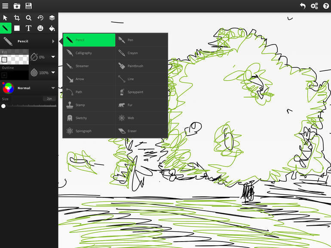The image size is (331, 248).
Task: Open the 100% opacity dropdown
Action: pos(53,73)
